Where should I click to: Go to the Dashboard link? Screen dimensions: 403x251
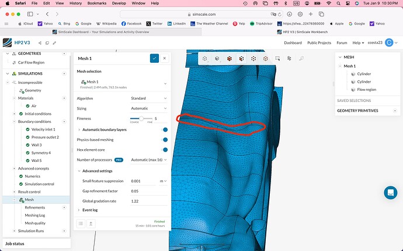(293, 43)
